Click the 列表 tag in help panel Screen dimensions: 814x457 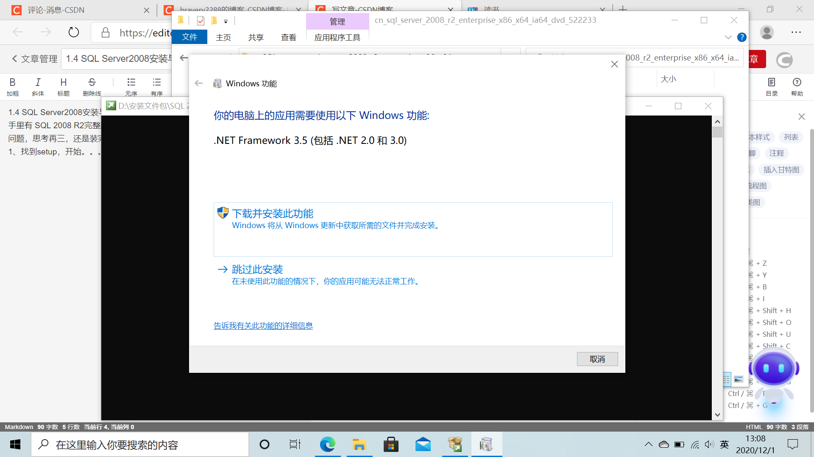click(791, 137)
